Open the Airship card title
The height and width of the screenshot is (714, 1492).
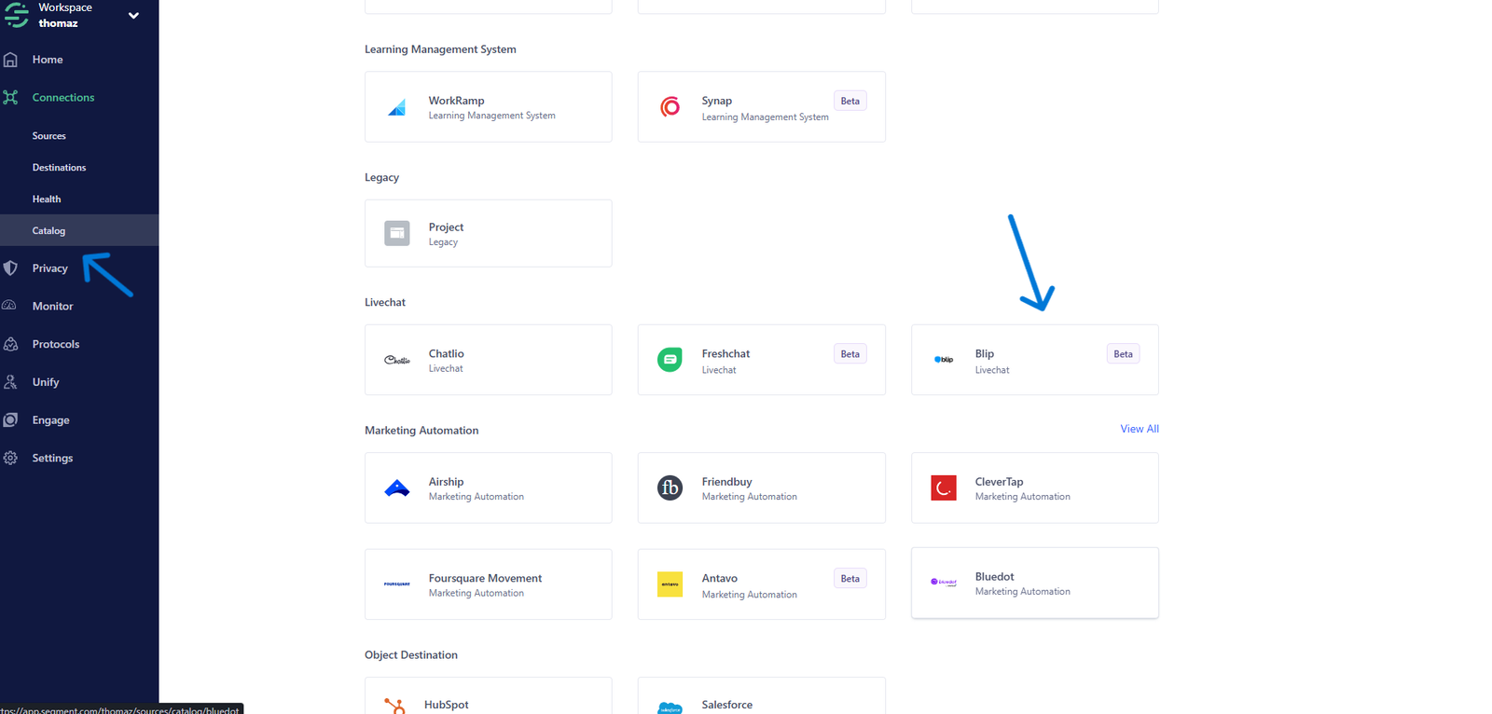(446, 482)
